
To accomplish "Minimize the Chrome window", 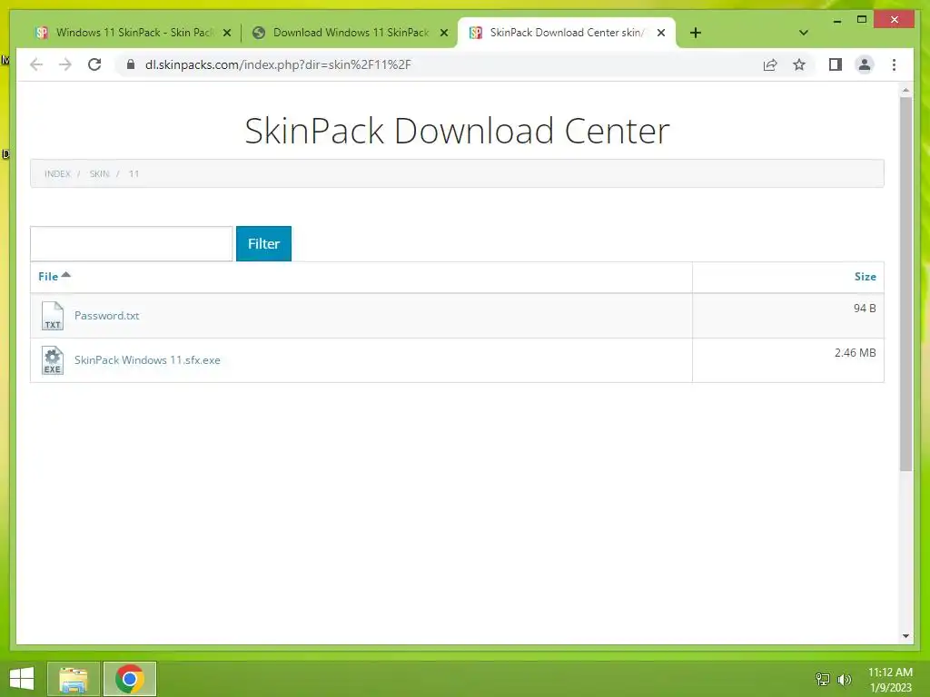I will click(836, 21).
